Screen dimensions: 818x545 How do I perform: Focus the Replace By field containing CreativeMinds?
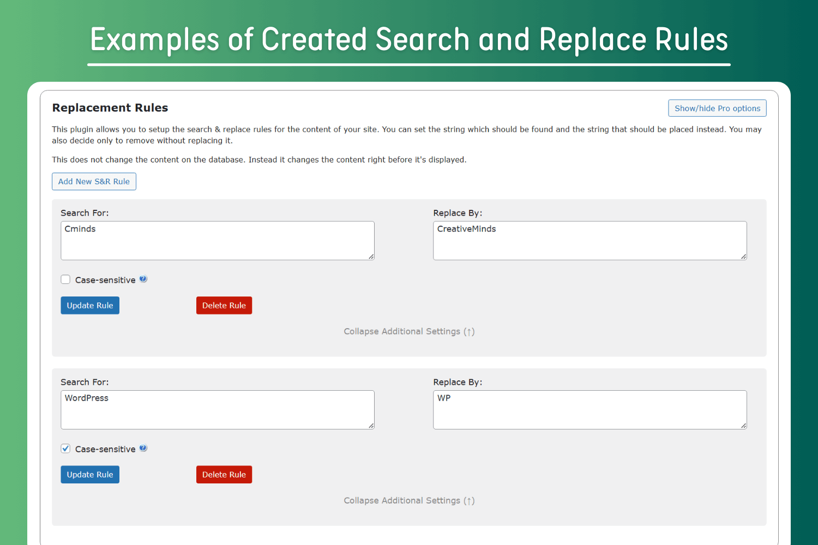[590, 240]
